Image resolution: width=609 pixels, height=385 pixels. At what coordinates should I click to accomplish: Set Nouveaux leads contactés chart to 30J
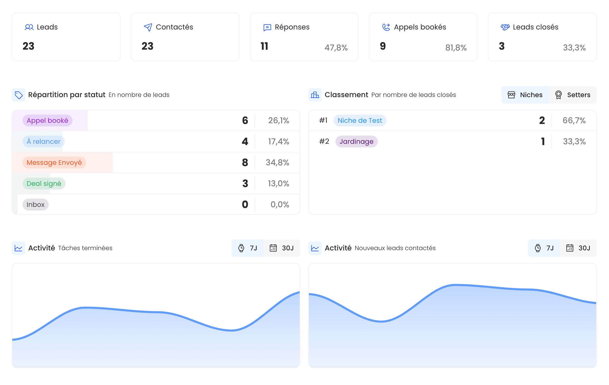(578, 248)
